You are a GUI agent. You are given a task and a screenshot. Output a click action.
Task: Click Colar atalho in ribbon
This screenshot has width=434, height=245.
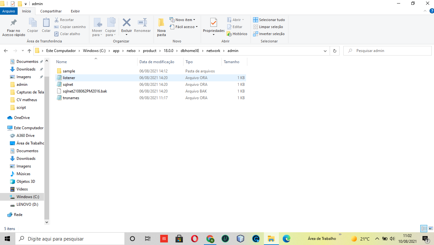click(x=67, y=34)
